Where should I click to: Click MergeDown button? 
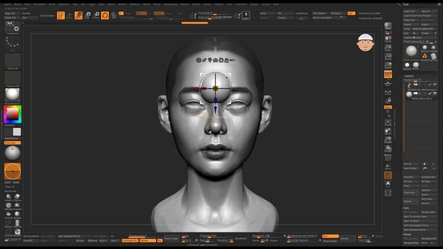411,239
